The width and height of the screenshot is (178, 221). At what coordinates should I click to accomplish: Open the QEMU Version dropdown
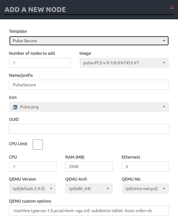(x=32, y=189)
